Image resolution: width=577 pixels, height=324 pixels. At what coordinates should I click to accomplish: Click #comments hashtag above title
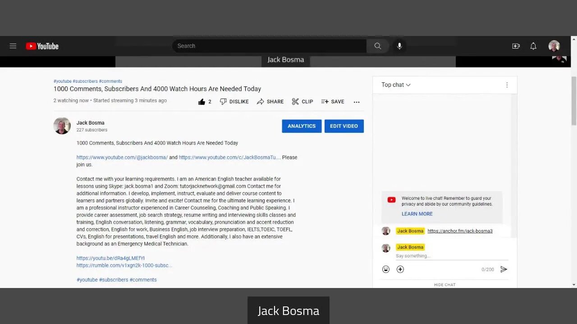(x=110, y=81)
